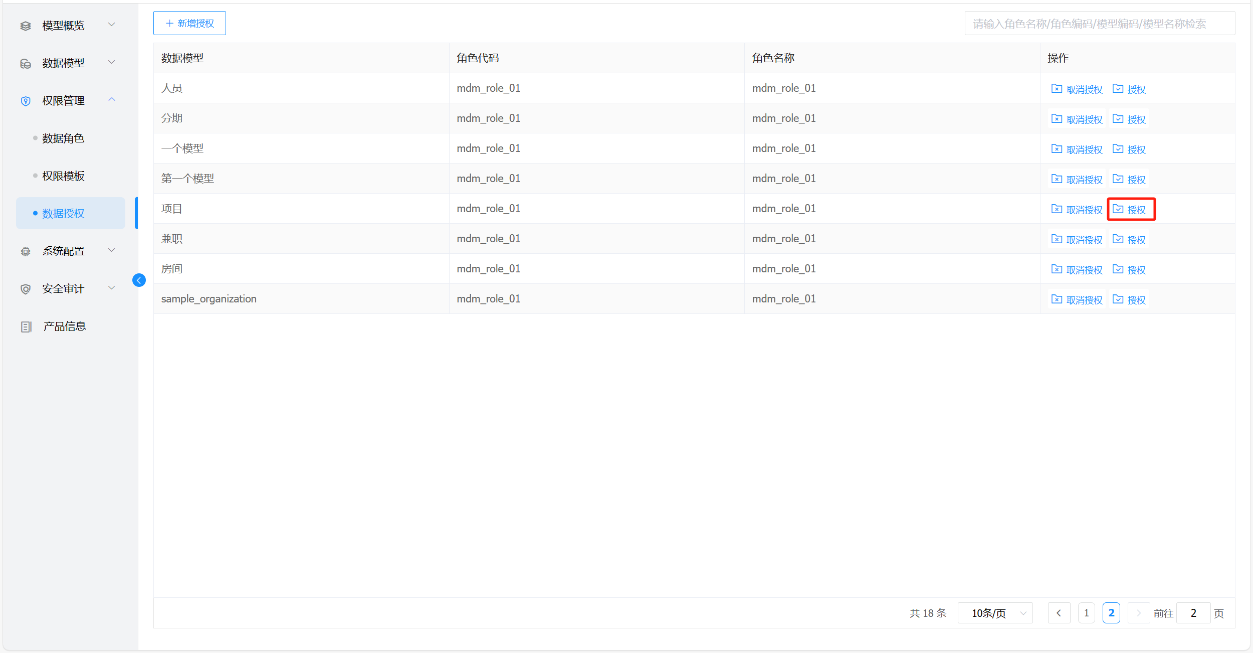Click the 权限管理 shield icon
1253x653 pixels.
[x=26, y=101]
